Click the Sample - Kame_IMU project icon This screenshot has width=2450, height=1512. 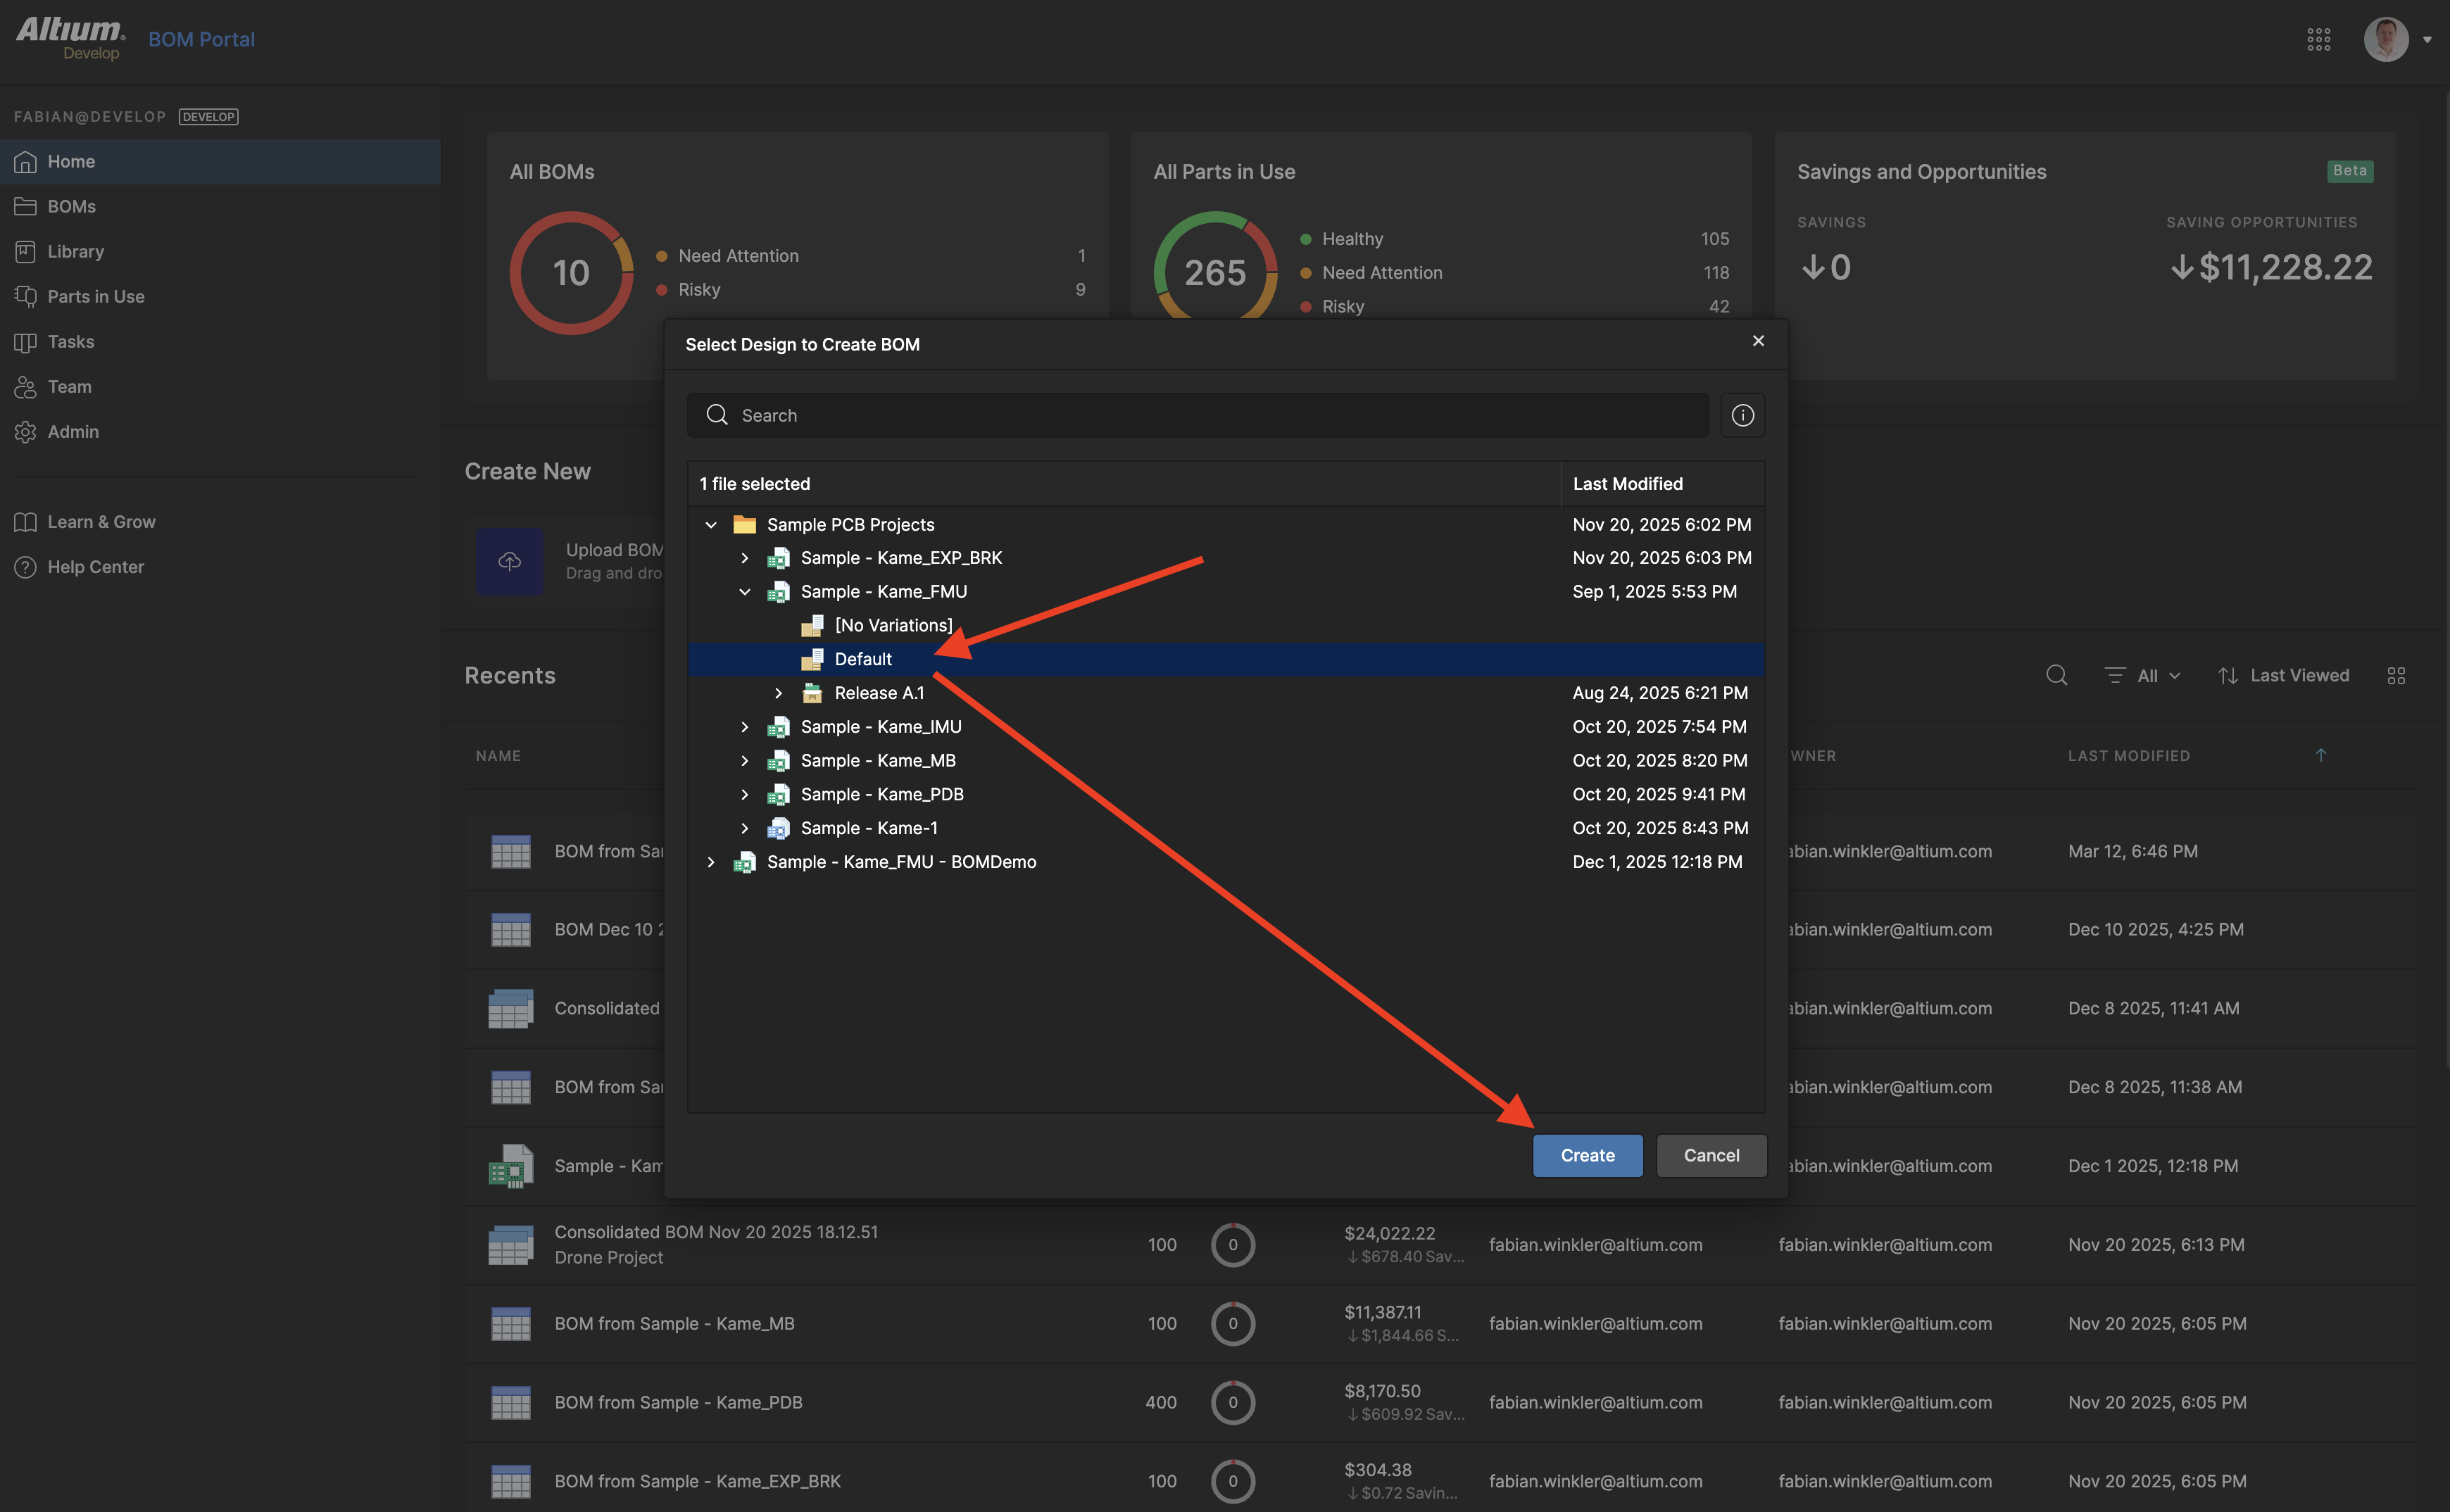[x=778, y=727]
